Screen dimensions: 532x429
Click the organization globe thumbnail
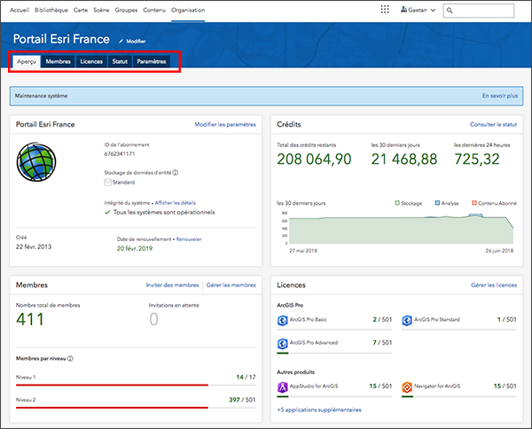(36, 162)
